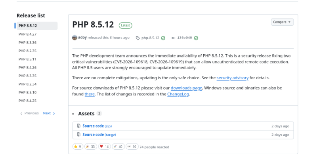Click the Previous pagination link
Image resolution: width=317 pixels, height=162 pixels.
pos(29,113)
